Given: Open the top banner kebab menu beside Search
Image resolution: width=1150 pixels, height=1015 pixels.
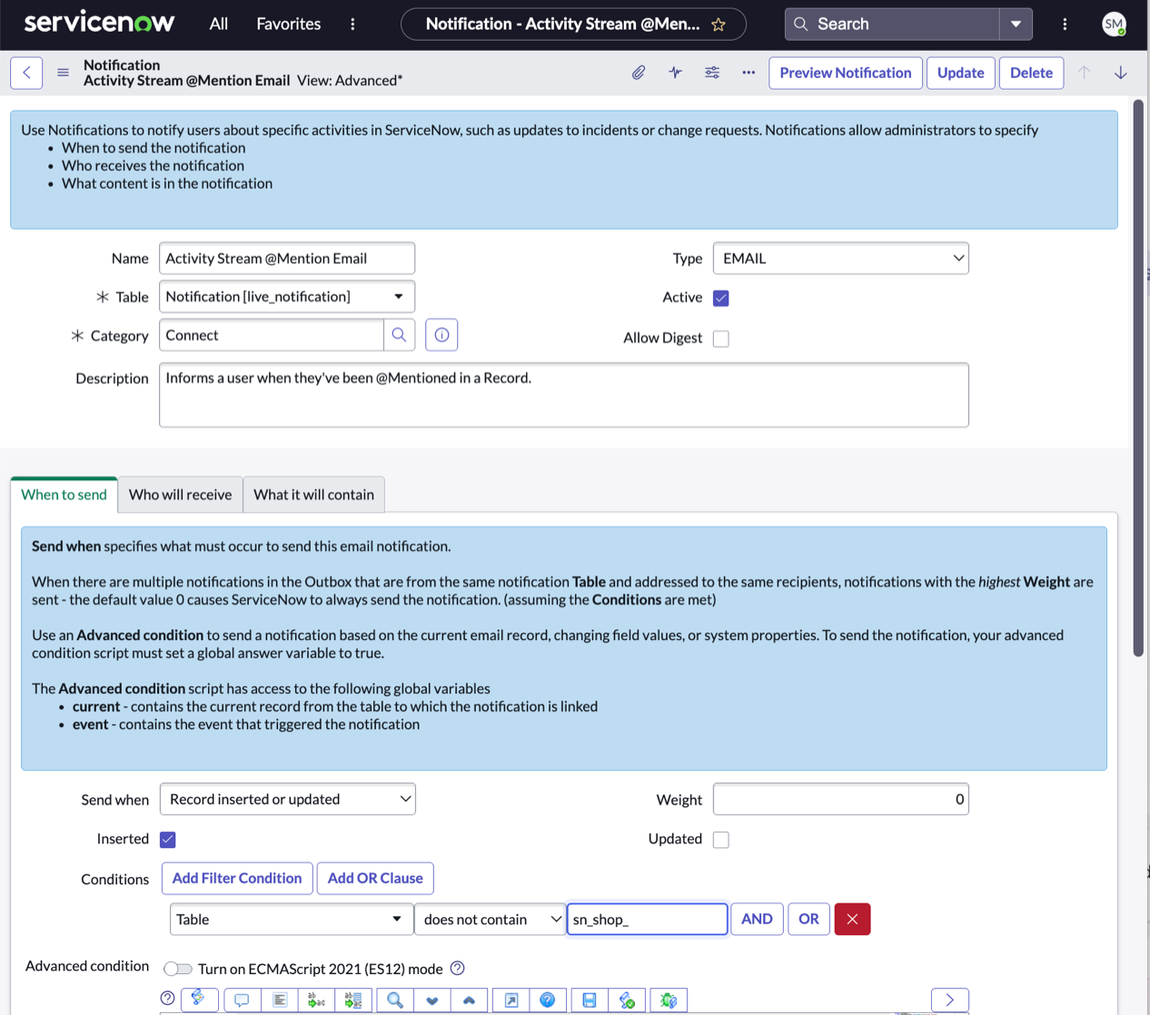Looking at the screenshot, I should pyautogui.click(x=1065, y=25).
